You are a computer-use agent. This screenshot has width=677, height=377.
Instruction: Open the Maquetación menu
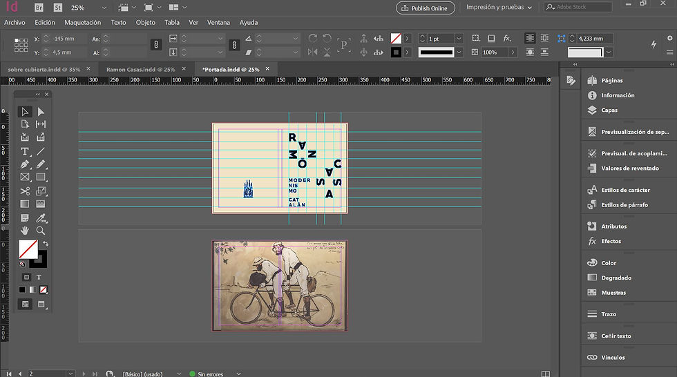point(82,23)
